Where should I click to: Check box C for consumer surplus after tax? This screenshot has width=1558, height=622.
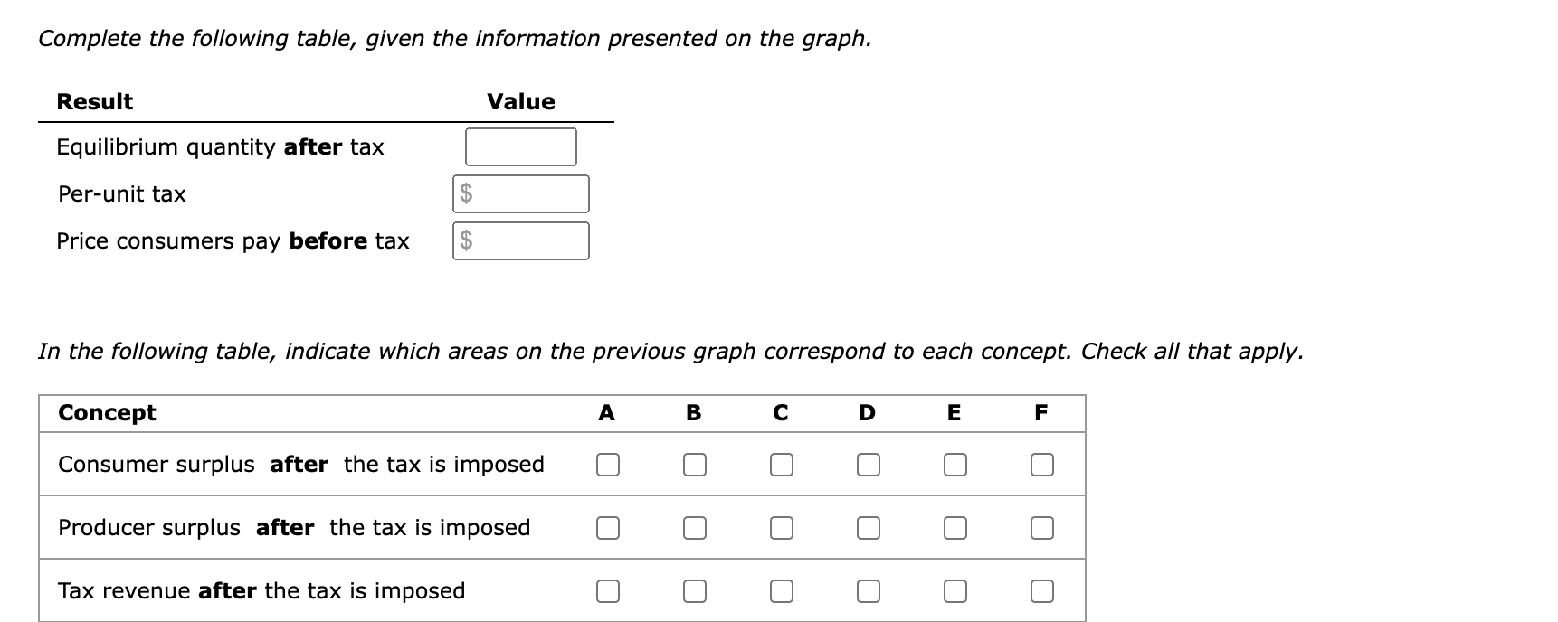point(782,464)
